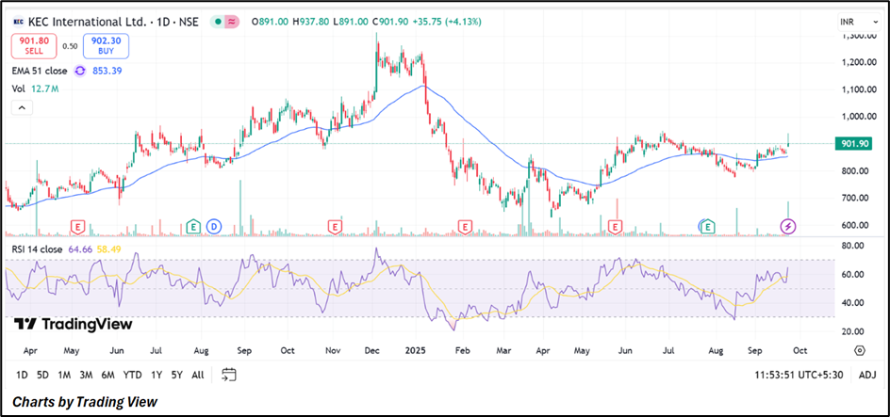The width and height of the screenshot is (890, 417).
Task: Select the EMA 51 close legend
Action: coord(40,71)
